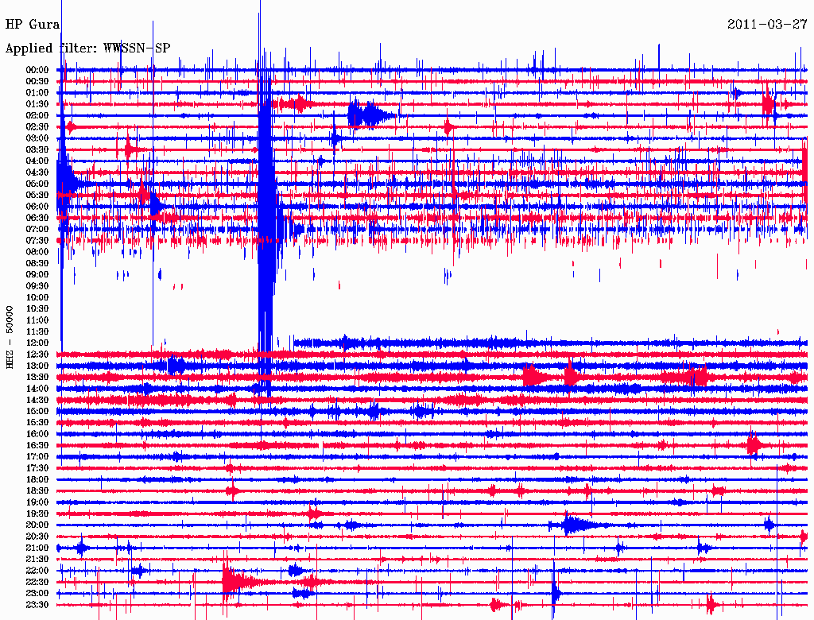Click the blue burst on 02:00 trace
The height and width of the screenshot is (620, 814).
[x=370, y=114]
